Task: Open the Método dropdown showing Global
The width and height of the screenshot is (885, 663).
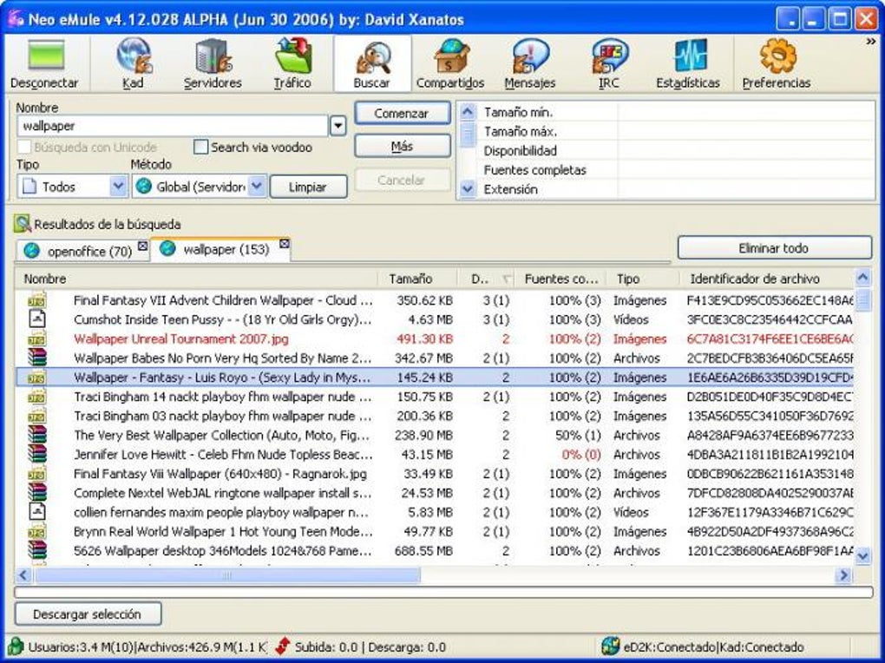Action: click(199, 187)
